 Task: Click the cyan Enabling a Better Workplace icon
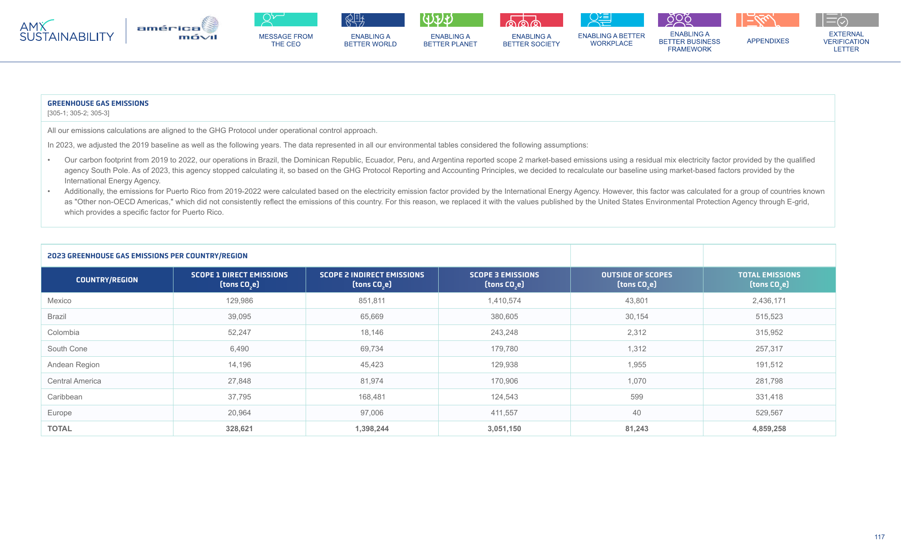click(x=612, y=20)
